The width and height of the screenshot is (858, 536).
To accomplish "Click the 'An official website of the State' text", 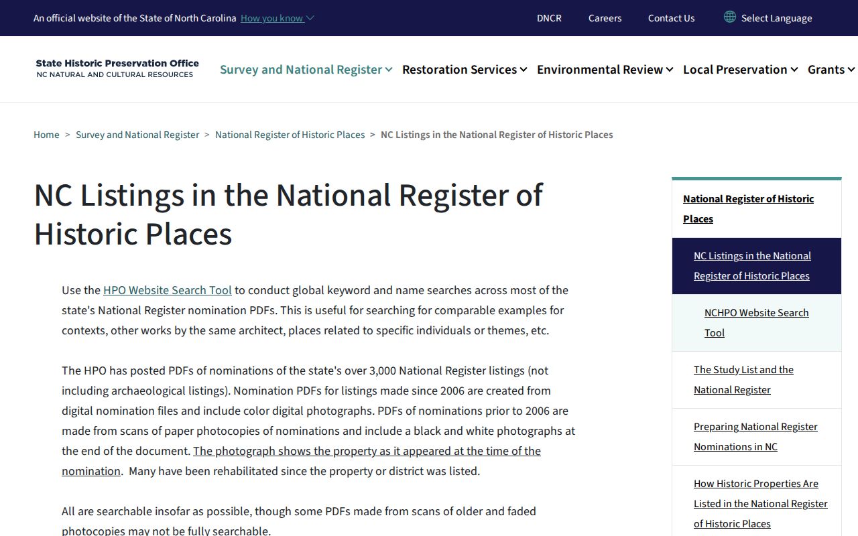I will (135, 18).
